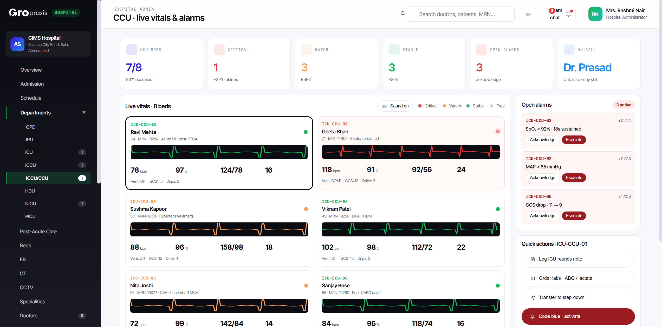Click the Doctors count badge 8
662x327 pixels.
pos(82,316)
